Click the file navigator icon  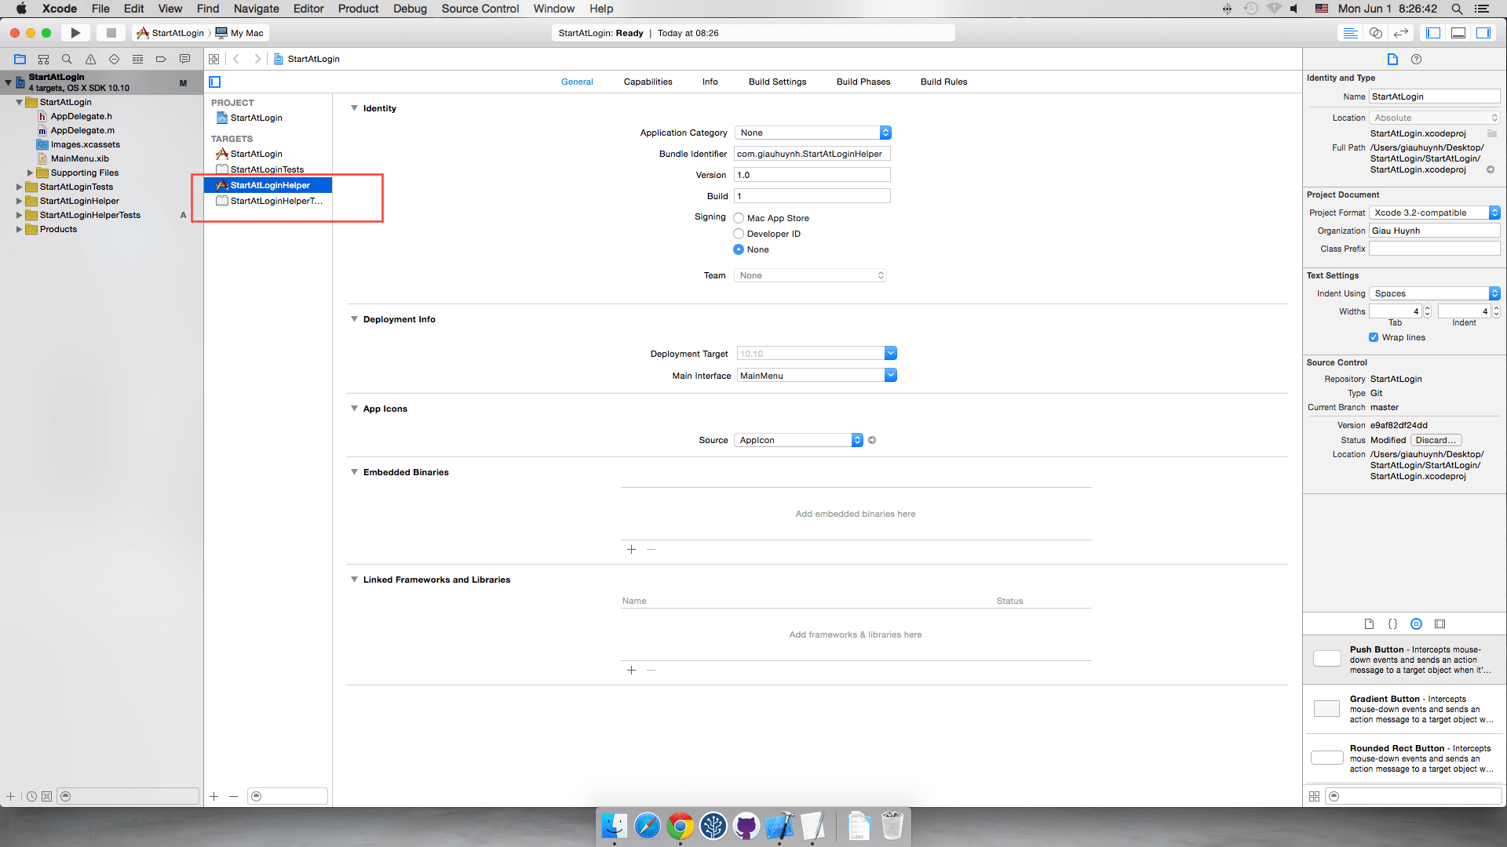(19, 59)
